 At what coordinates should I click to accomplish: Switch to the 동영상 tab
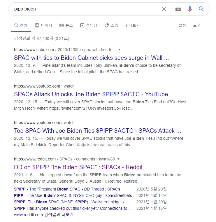click(89, 25)
